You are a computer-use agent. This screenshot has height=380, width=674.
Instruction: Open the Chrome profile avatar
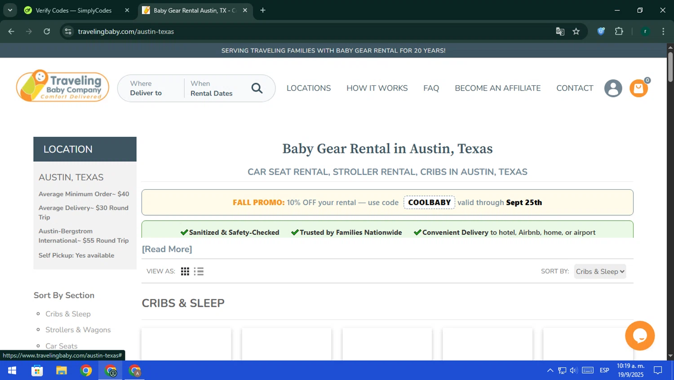tap(645, 31)
